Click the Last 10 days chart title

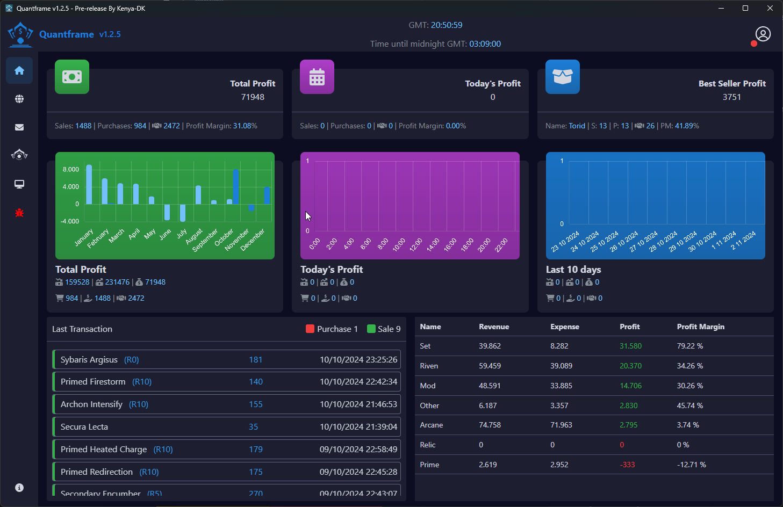[x=573, y=270]
